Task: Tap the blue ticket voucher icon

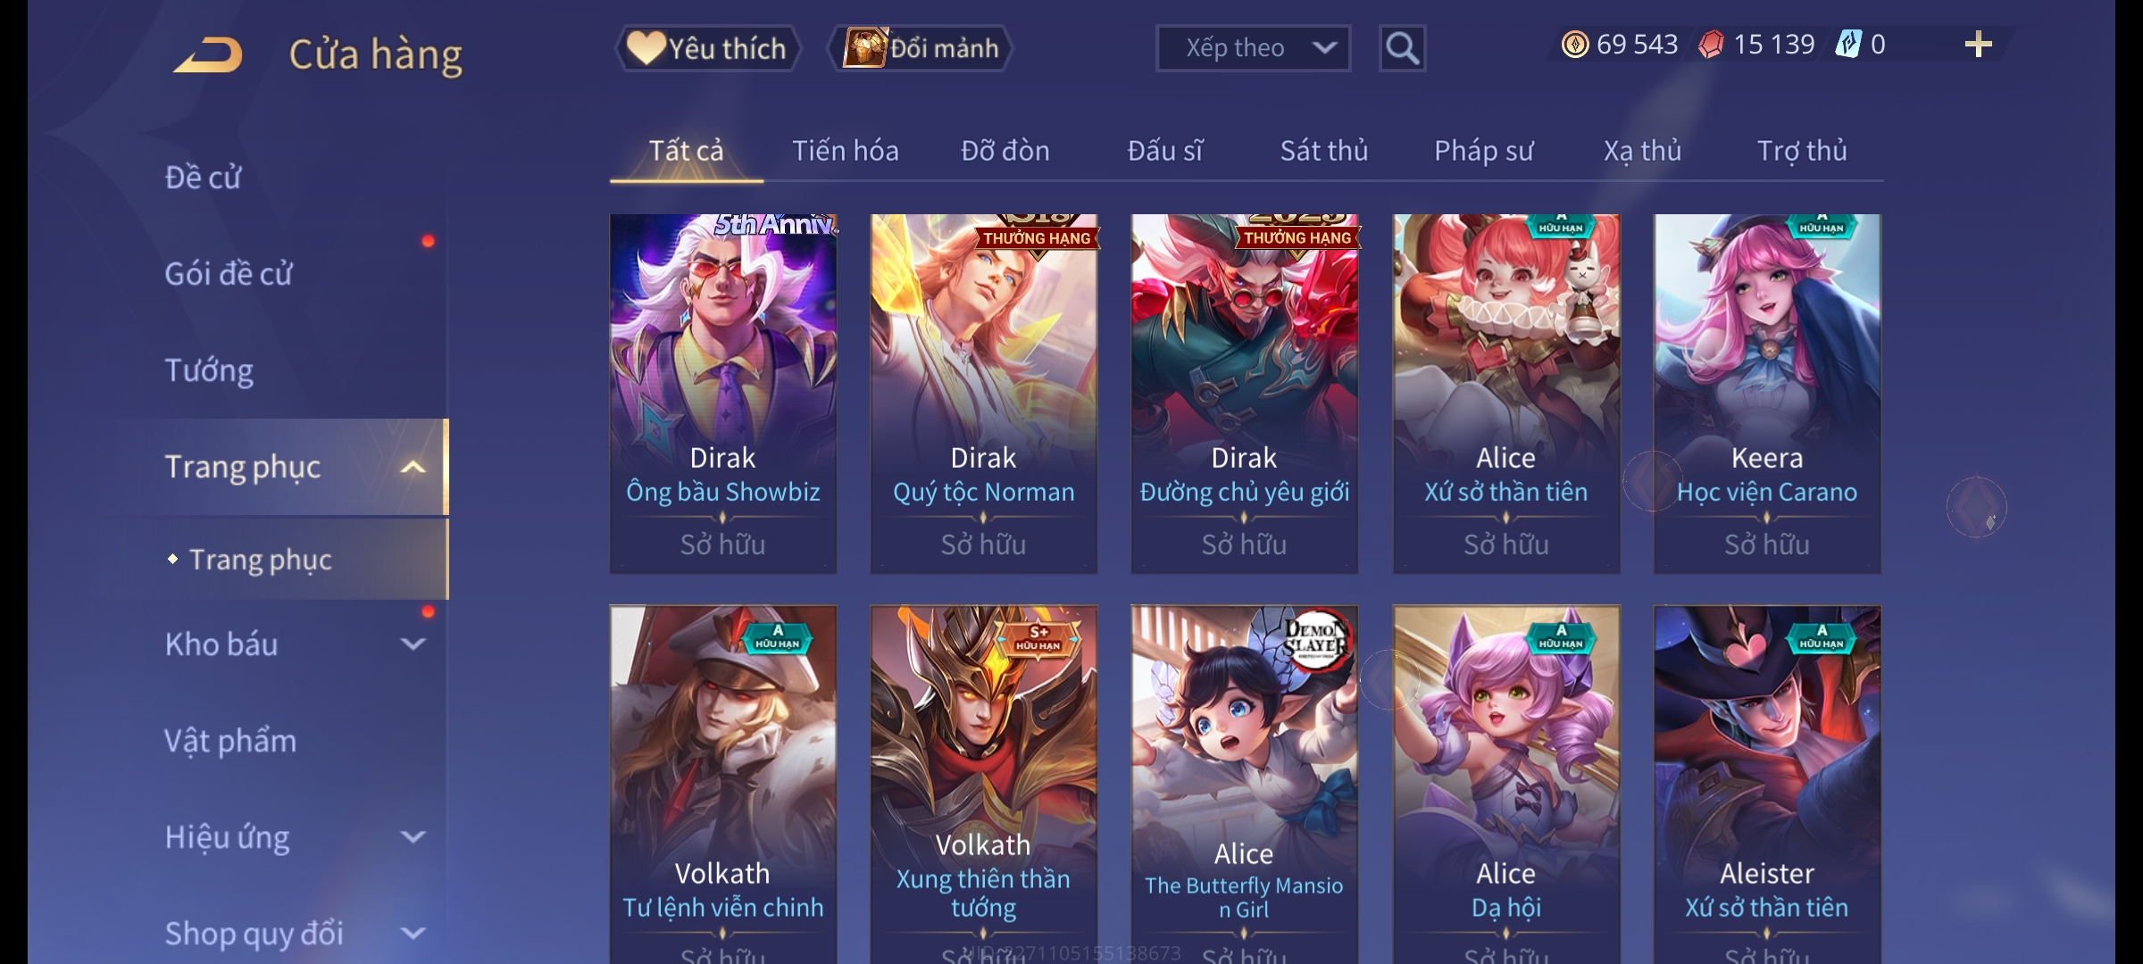Action: pos(1848,45)
